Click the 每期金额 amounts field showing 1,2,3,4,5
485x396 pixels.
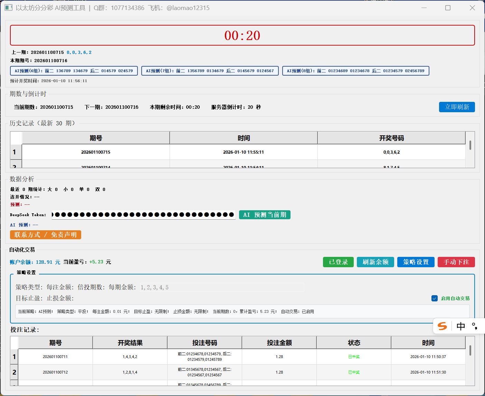click(222, 287)
